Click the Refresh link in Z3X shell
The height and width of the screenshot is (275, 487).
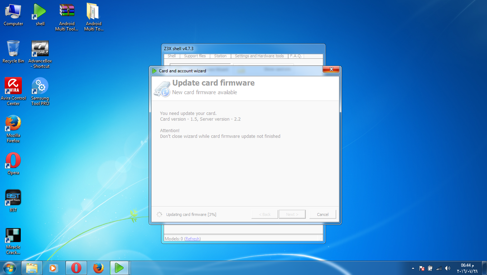(193, 239)
